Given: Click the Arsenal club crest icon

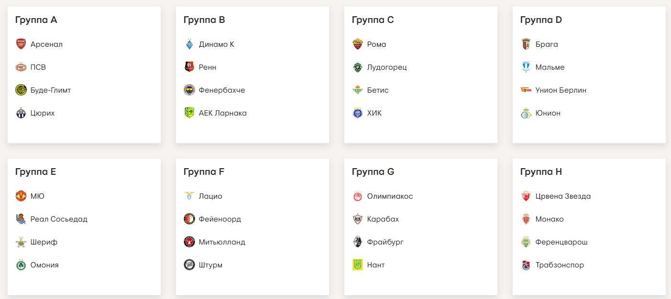Looking at the screenshot, I should coord(21,44).
